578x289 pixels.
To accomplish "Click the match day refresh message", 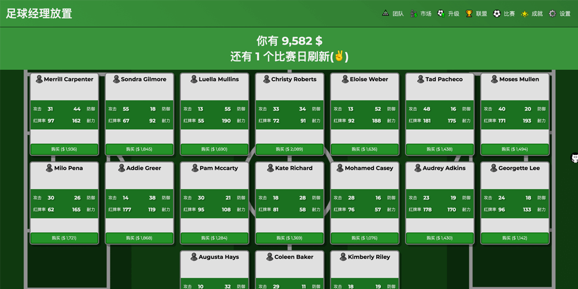I will click(290, 57).
